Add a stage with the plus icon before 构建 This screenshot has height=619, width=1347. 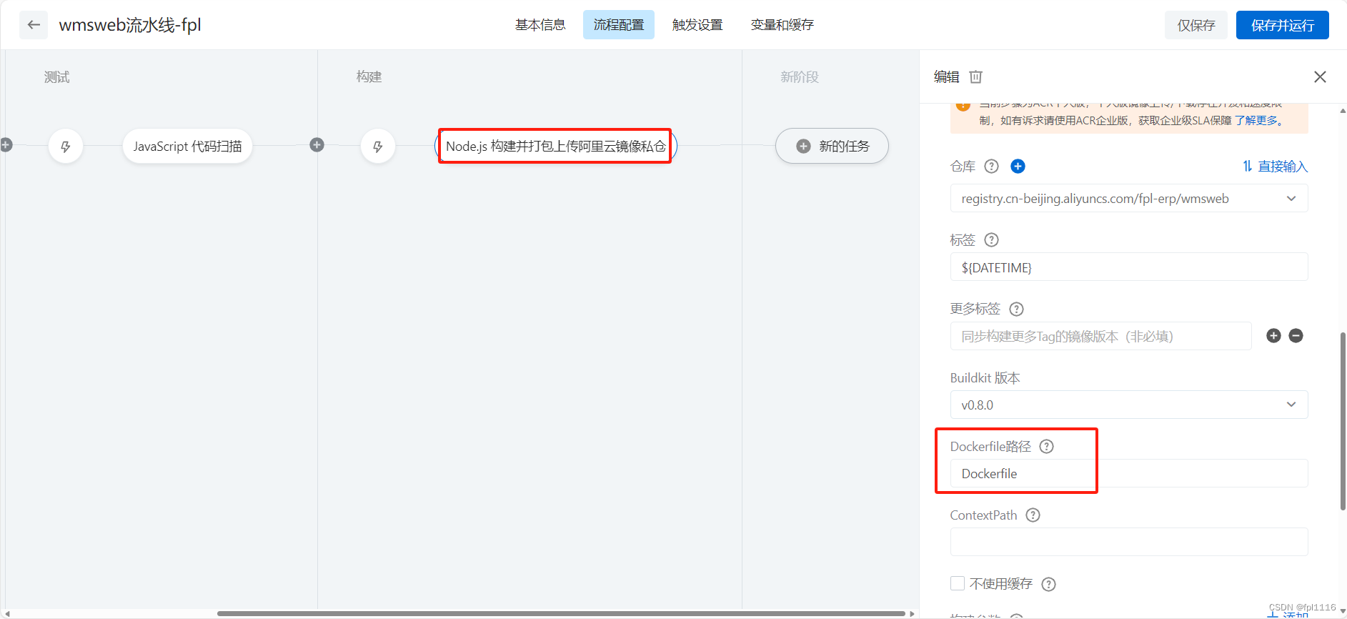coord(317,145)
